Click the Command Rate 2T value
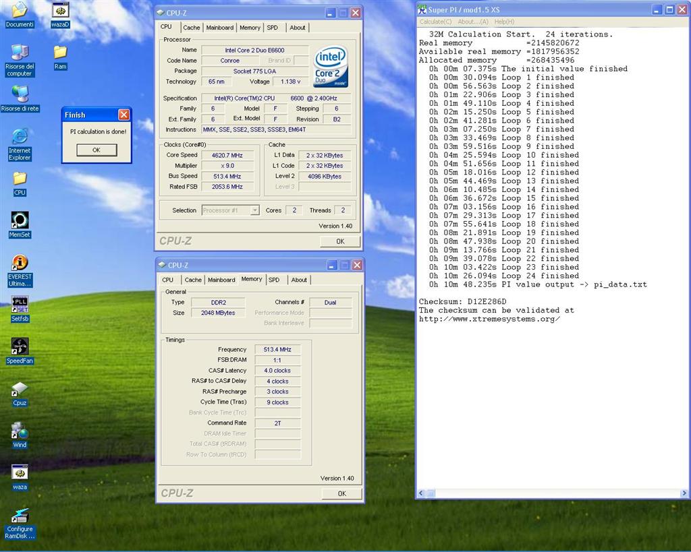This screenshot has height=552, width=691. pos(277,423)
